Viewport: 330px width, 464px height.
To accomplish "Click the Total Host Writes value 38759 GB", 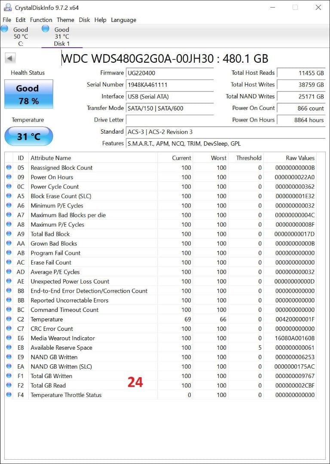I will click(301, 85).
